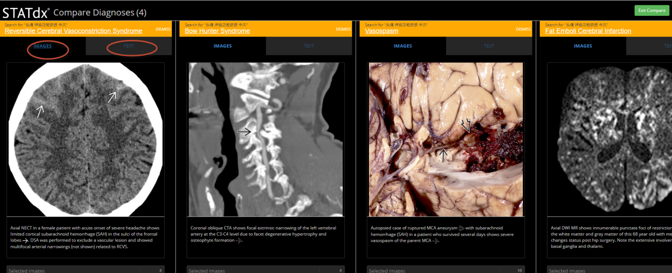Dismiss the Bow Hunter Syndrome panel
The width and height of the screenshot is (672, 273).
(343, 30)
